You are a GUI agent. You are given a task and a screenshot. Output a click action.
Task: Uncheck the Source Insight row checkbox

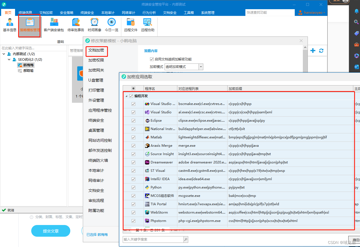[x=133, y=154]
